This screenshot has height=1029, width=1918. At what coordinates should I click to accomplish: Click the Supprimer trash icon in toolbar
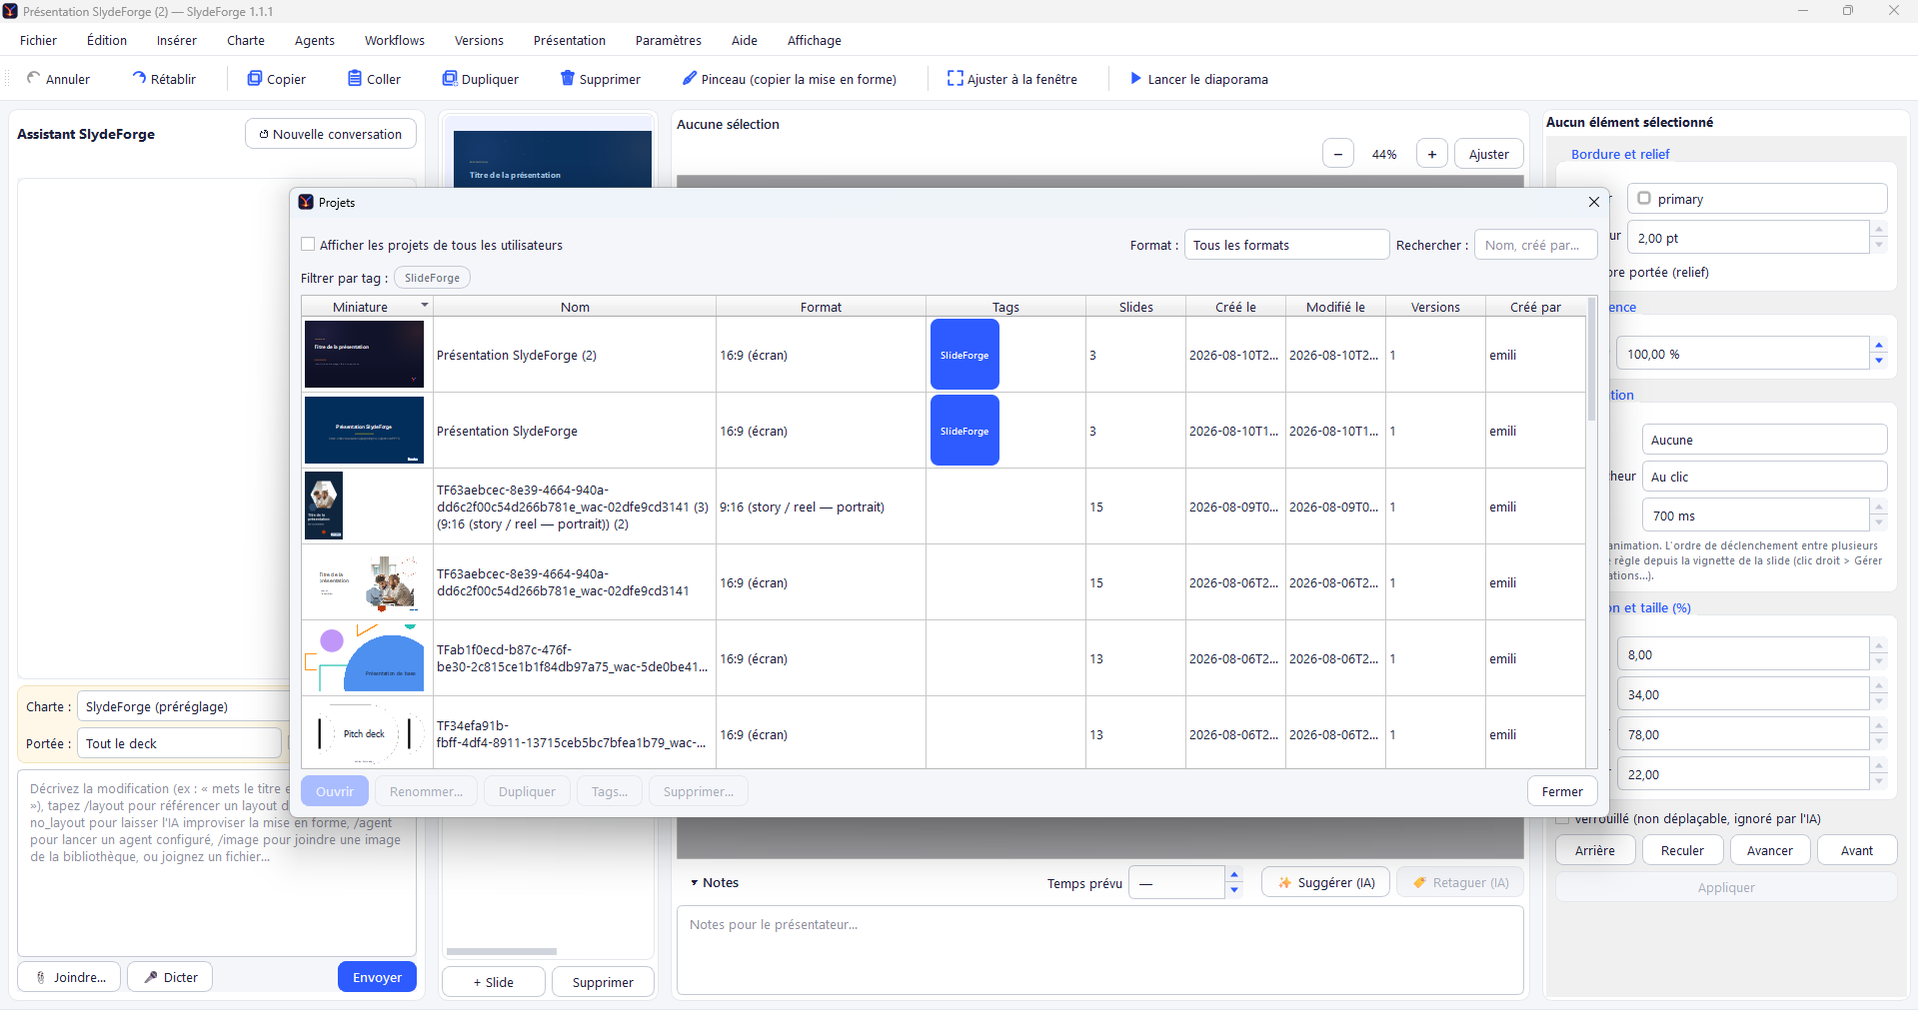pyautogui.click(x=568, y=78)
